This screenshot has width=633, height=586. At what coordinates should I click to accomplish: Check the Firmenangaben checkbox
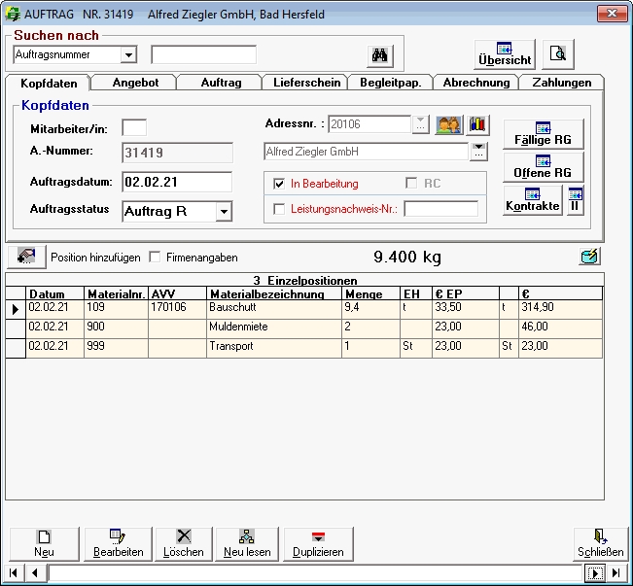[155, 258]
